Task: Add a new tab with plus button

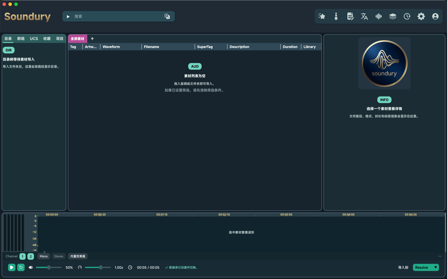Action: (92, 39)
